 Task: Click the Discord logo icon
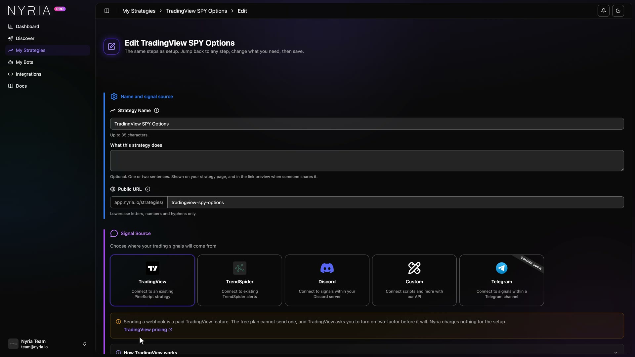click(327, 268)
